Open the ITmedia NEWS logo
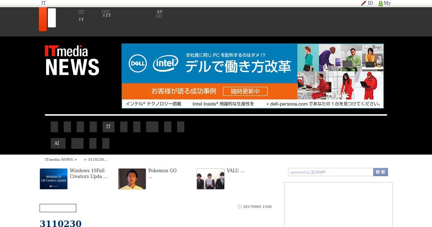The width and height of the screenshot is (432, 227). point(72,61)
